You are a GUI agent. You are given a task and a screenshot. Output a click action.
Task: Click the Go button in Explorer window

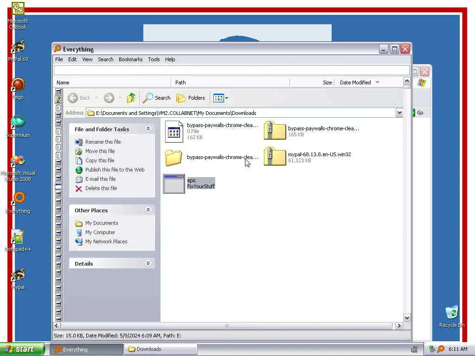click(x=418, y=113)
